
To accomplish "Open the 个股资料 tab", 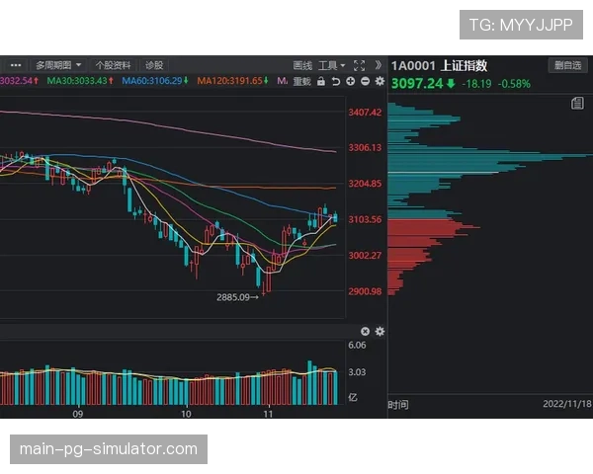I will [x=113, y=65].
